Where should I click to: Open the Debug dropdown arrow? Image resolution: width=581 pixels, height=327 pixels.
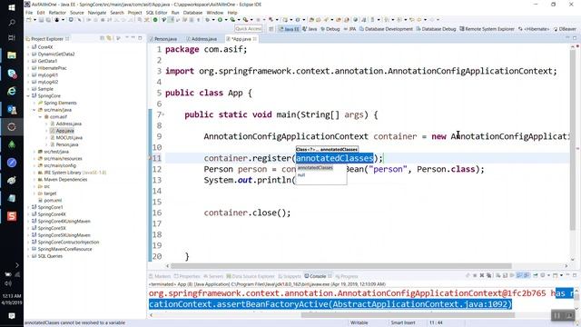[212, 20]
